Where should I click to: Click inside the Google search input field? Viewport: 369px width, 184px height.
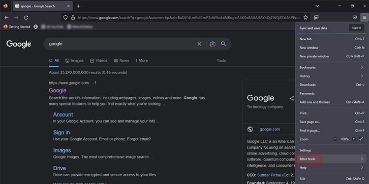coord(121,44)
